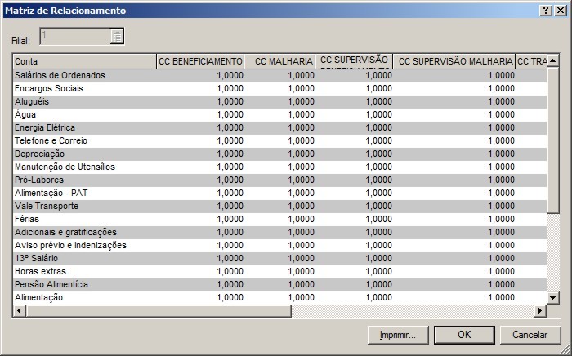Click the Horas extras CC MALHARIA cell
This screenshot has width=572, height=356.
pyautogui.click(x=281, y=271)
